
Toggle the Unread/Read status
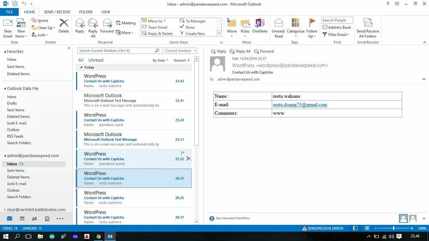click(278, 28)
